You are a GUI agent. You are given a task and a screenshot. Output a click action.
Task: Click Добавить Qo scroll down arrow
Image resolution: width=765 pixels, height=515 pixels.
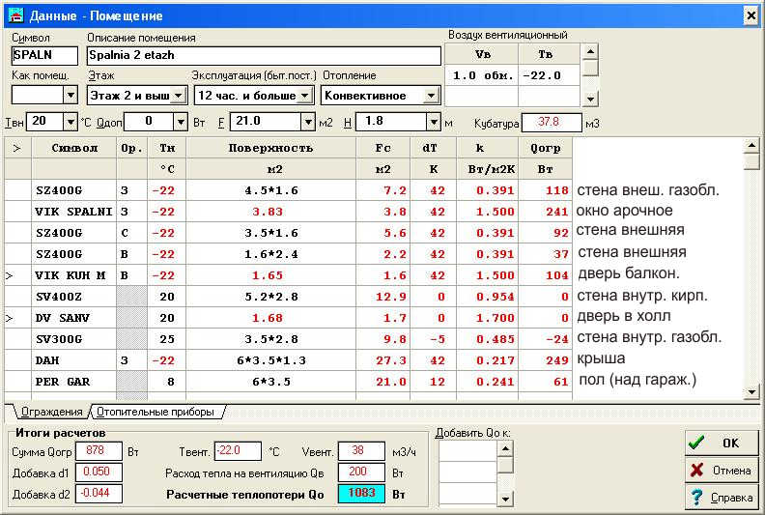(x=505, y=499)
